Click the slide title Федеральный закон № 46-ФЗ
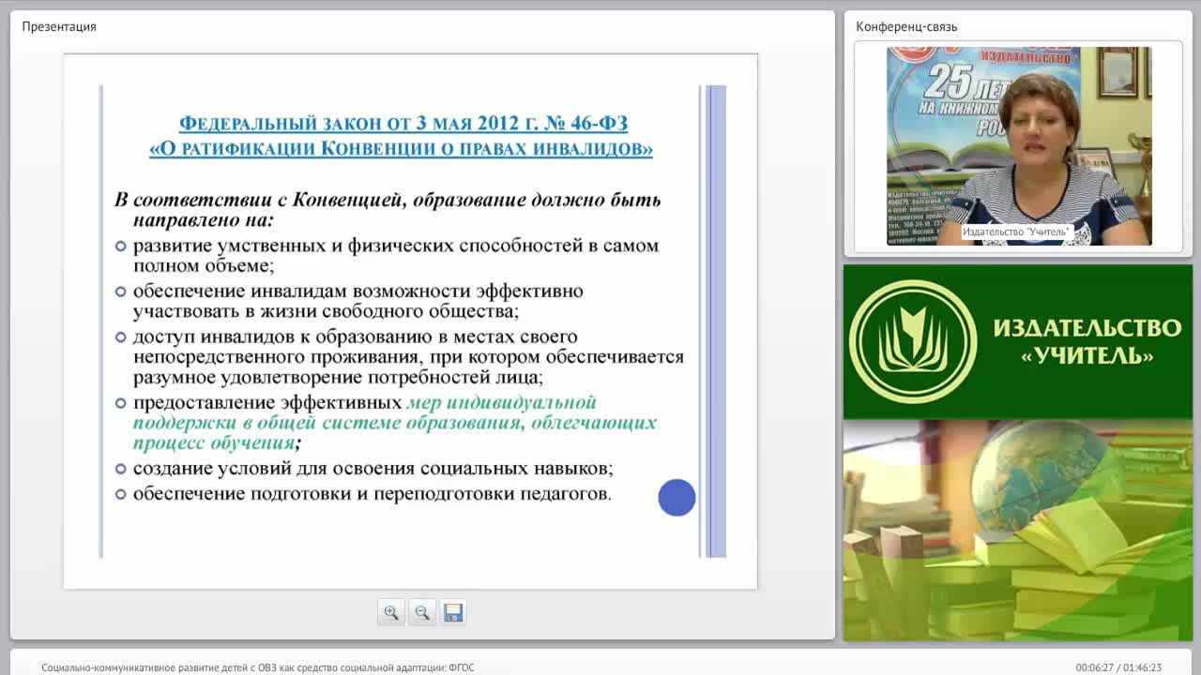1201x675 pixels. (x=403, y=124)
